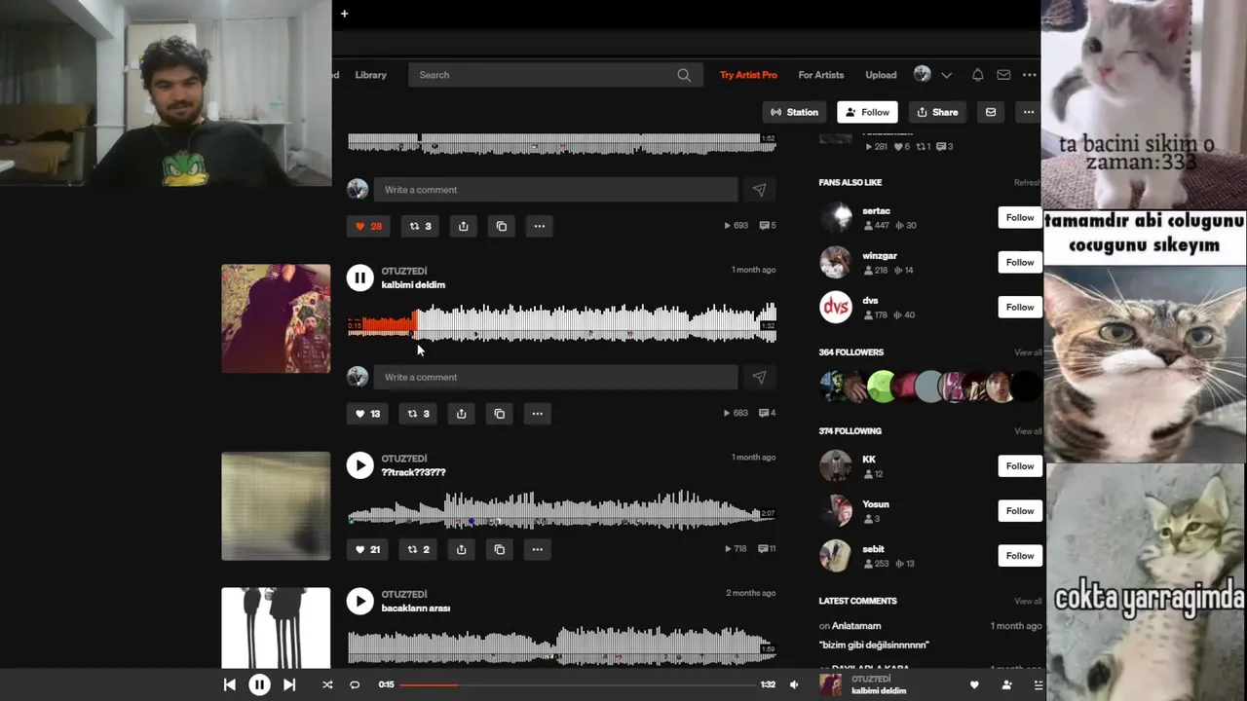Open the messages envelope icon
Viewport: 1247px width, 701px height.
point(1003,75)
